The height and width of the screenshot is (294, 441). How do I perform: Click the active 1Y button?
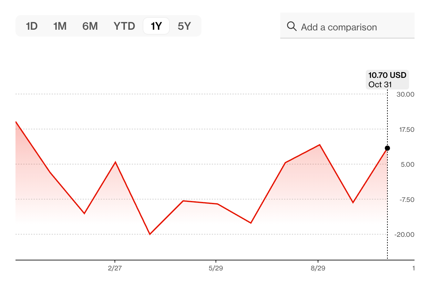click(x=156, y=26)
